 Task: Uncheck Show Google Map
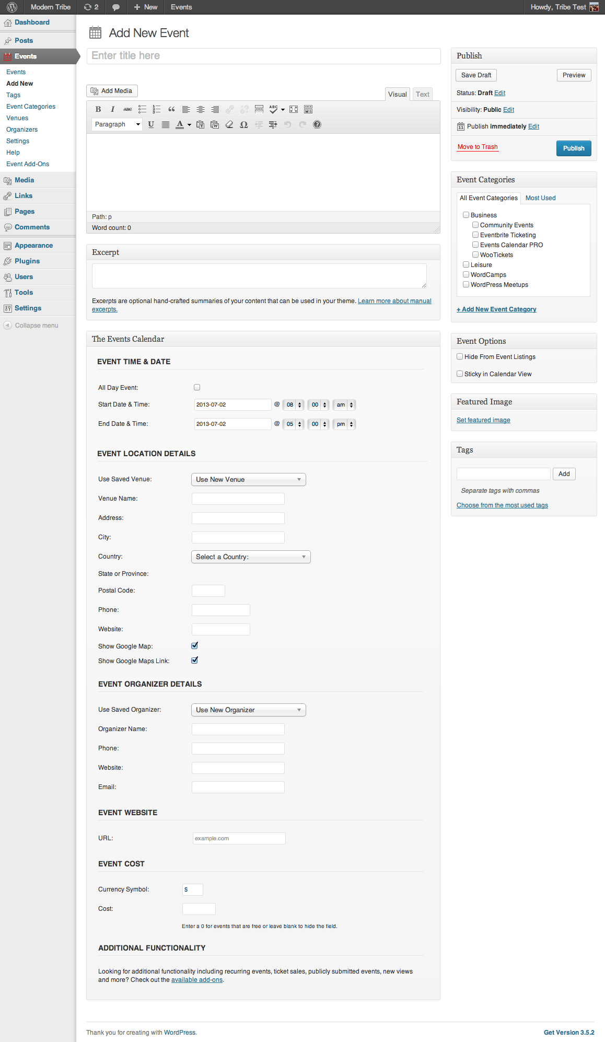click(195, 646)
